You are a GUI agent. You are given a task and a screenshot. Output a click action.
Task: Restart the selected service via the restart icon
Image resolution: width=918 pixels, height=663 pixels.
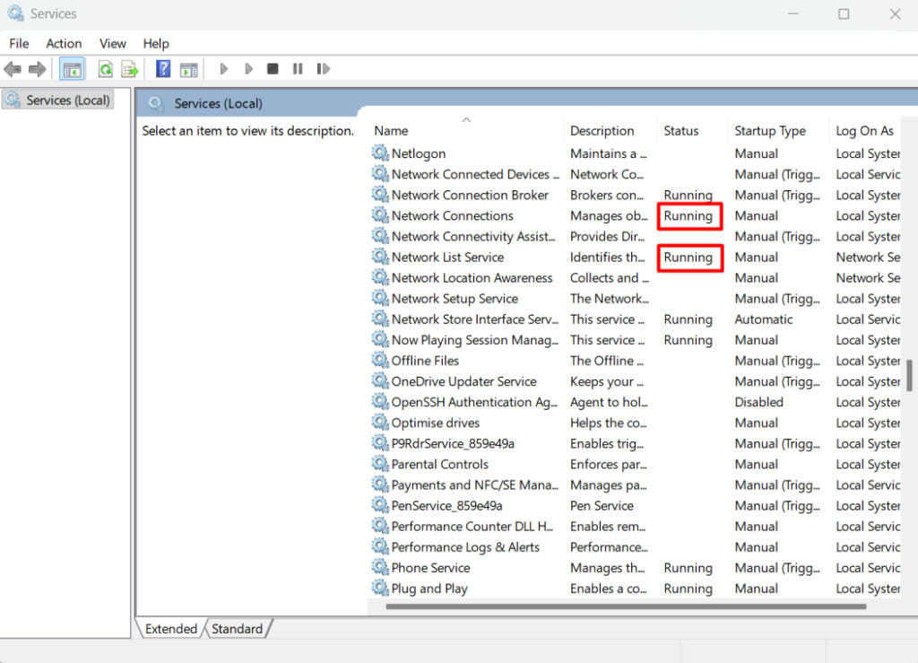click(x=323, y=68)
